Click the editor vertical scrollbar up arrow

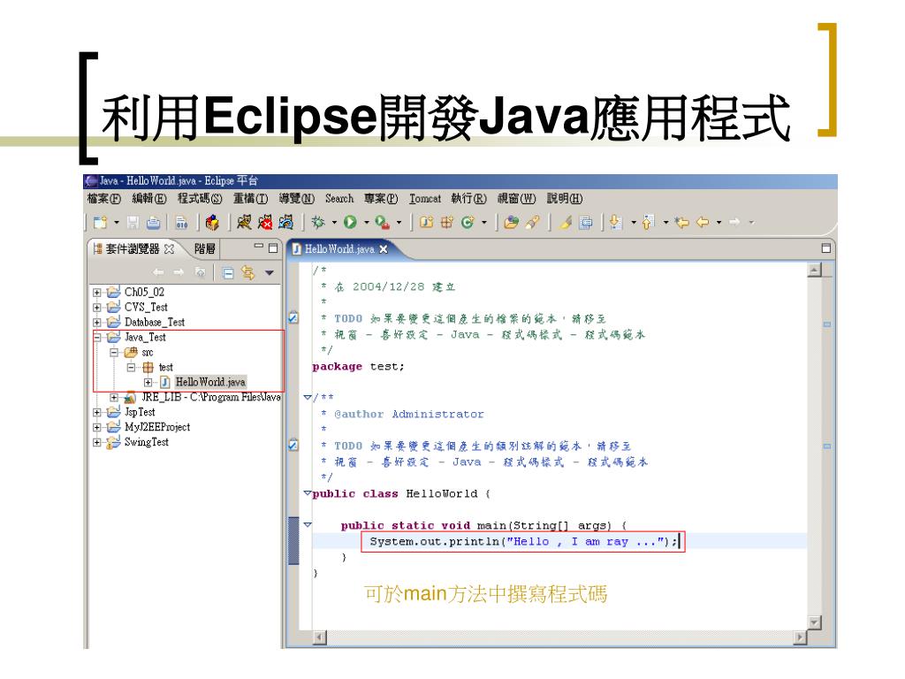pyautogui.click(x=814, y=270)
